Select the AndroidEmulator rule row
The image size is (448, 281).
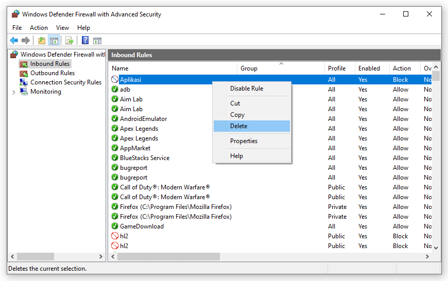[x=270, y=118]
